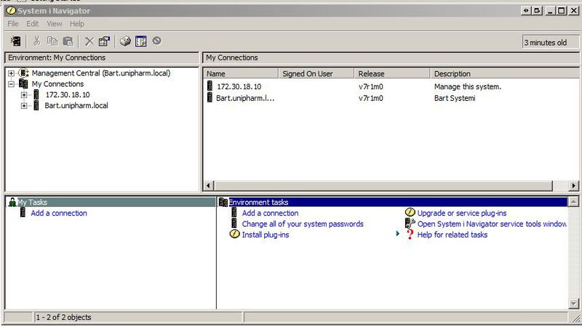Expand the Management Central tree node
582x326 pixels.
point(11,73)
